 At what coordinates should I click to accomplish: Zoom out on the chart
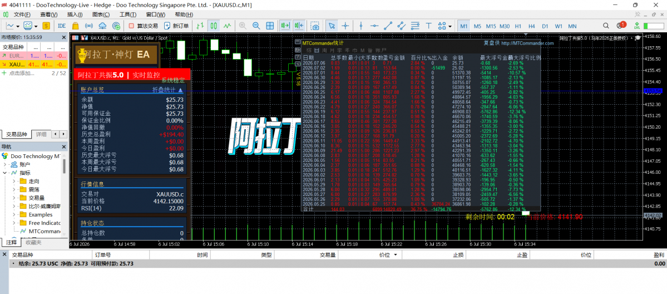coord(256,26)
